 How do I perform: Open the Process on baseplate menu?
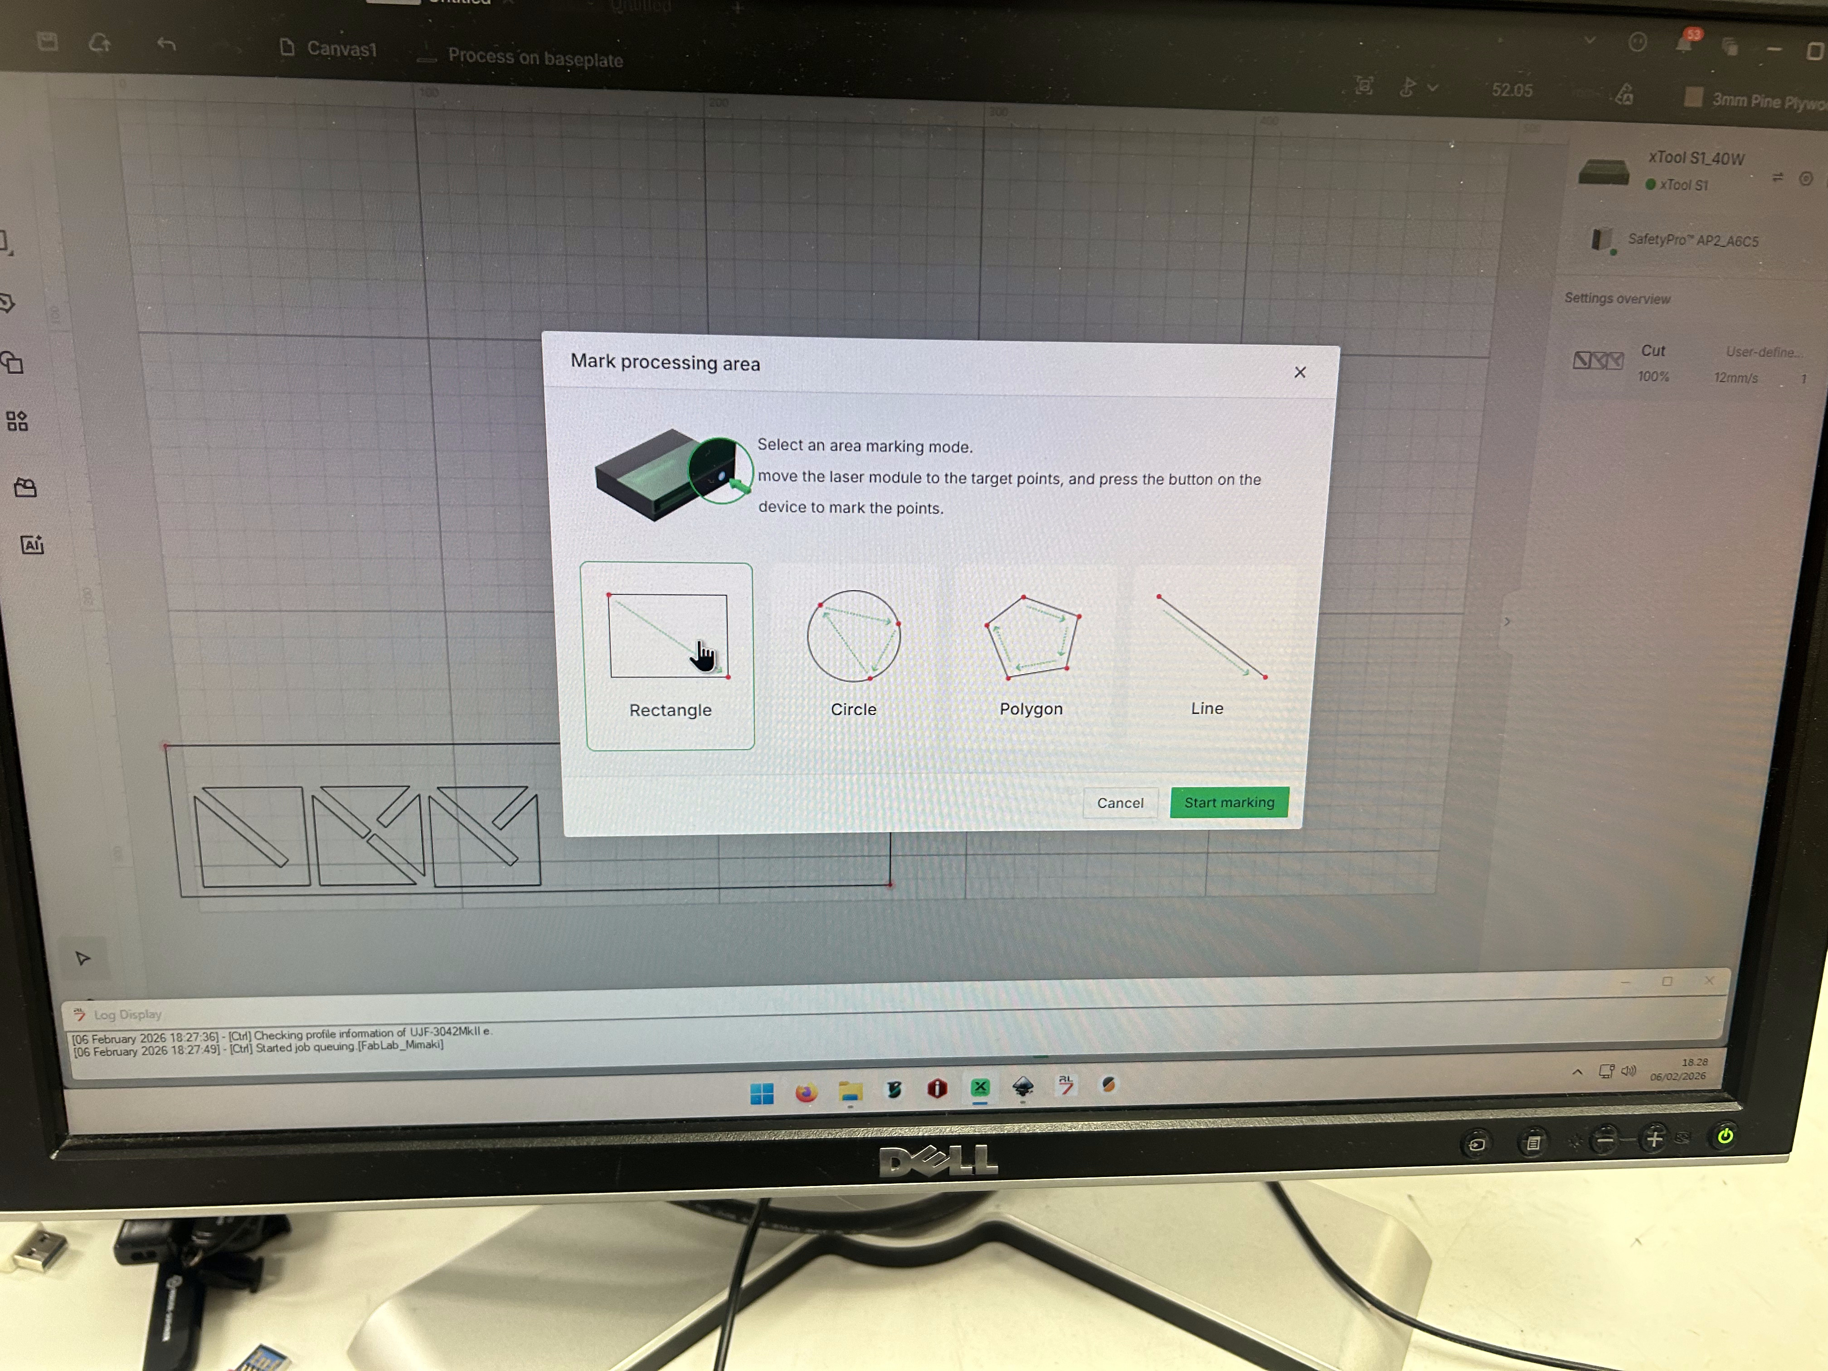534,58
